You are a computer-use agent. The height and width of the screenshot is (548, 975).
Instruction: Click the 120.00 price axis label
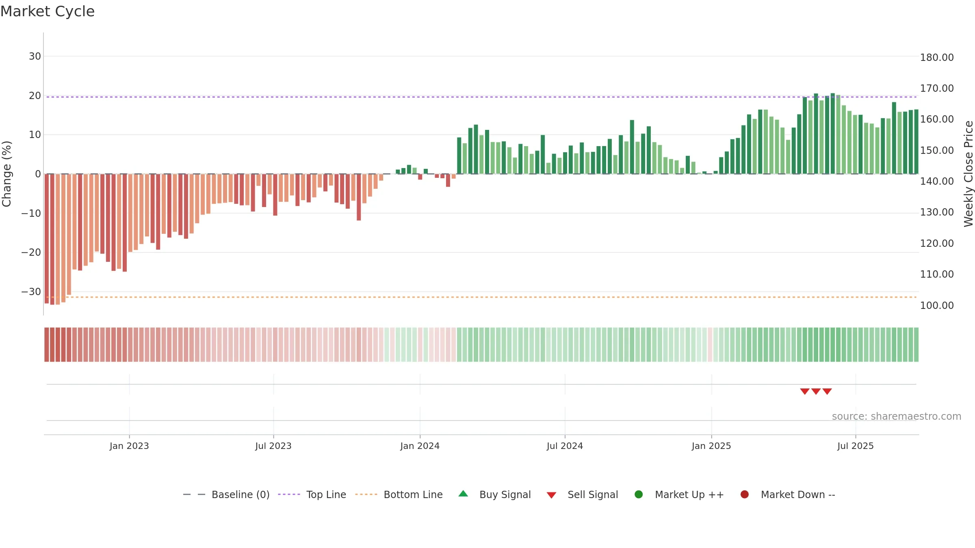(x=937, y=244)
